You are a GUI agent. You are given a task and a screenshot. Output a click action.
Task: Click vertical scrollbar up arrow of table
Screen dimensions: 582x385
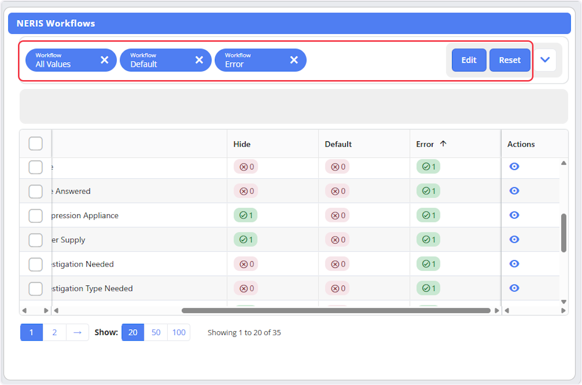(564, 163)
